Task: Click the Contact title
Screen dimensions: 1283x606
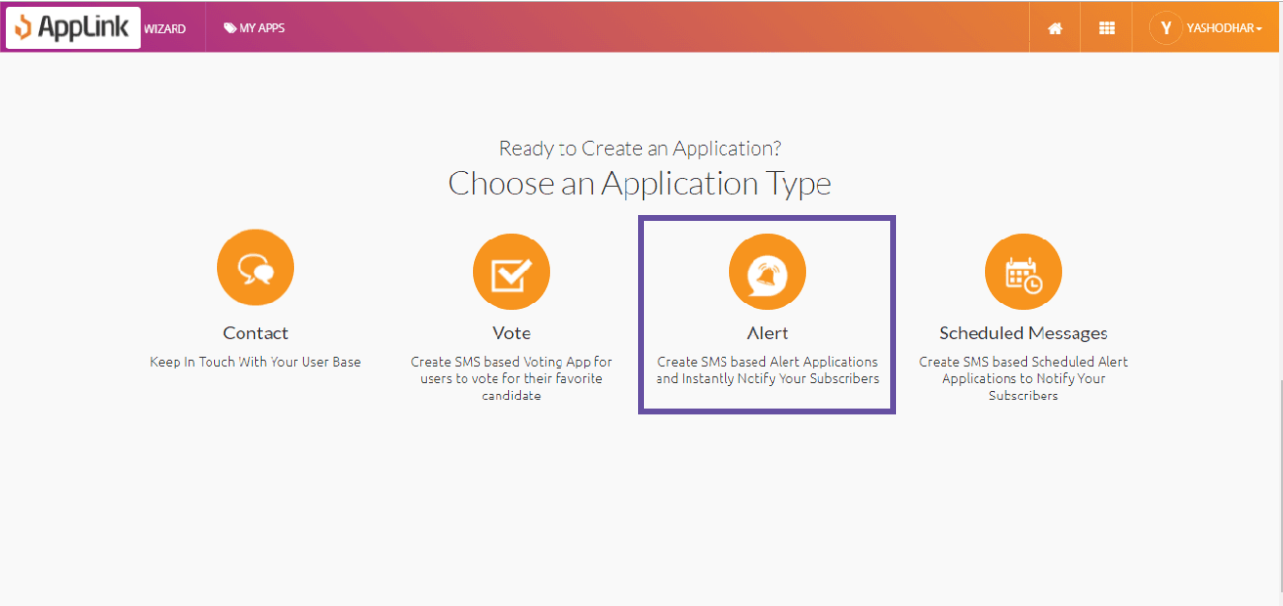Action: pyautogui.click(x=255, y=333)
